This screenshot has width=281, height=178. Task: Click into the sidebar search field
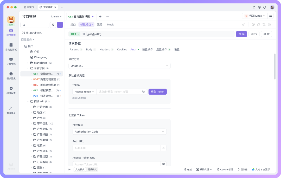coord(35,25)
